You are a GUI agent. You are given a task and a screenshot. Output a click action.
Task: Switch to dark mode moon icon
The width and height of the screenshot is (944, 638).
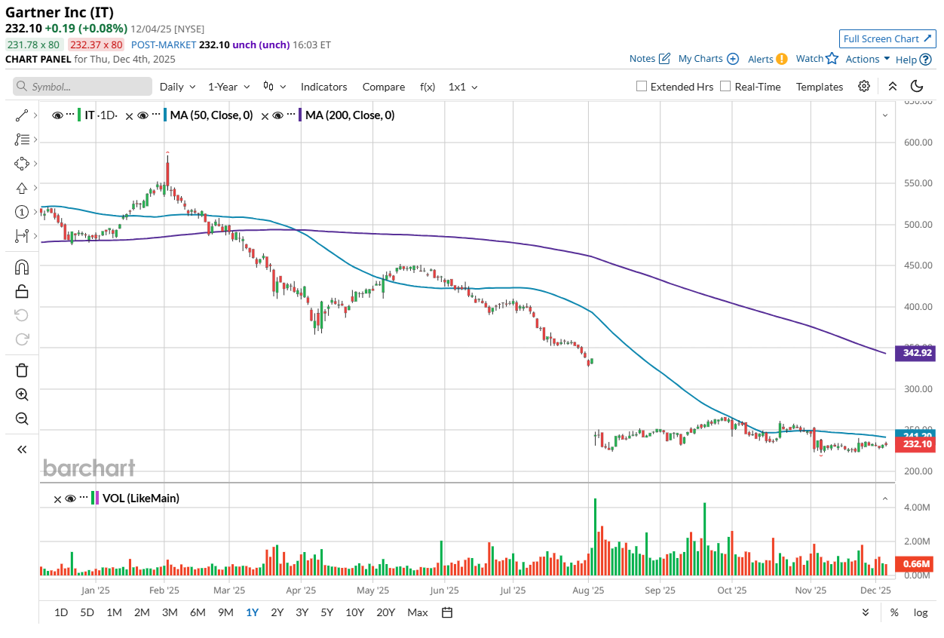pos(917,87)
